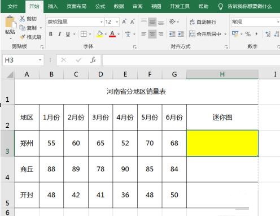Viewport: 280px width, 216px height.
Task: Open the font size 12 dropdown
Action: [x=117, y=22]
